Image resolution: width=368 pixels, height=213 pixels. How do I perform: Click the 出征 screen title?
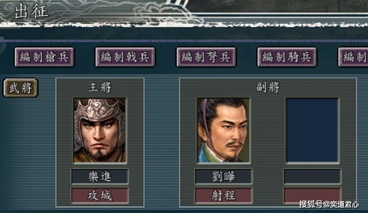(32, 11)
